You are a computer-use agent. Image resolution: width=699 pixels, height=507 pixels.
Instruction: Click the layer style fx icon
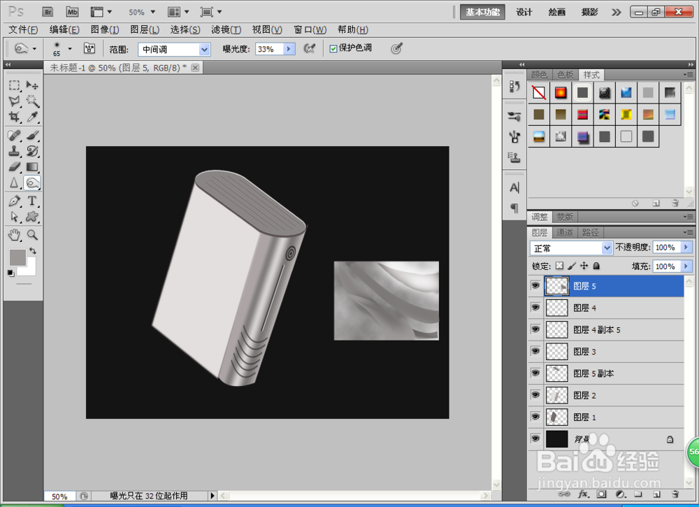pos(583,494)
